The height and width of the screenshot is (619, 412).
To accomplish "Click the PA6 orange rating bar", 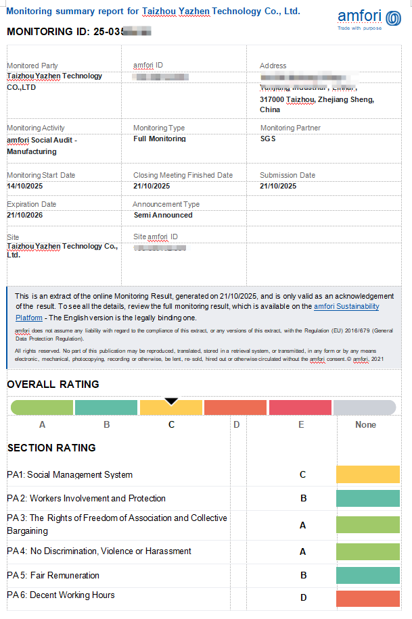I will pyautogui.click(x=368, y=599).
